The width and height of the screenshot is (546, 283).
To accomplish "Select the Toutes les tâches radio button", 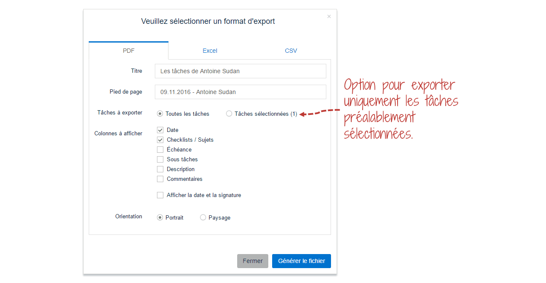I will 160,114.
